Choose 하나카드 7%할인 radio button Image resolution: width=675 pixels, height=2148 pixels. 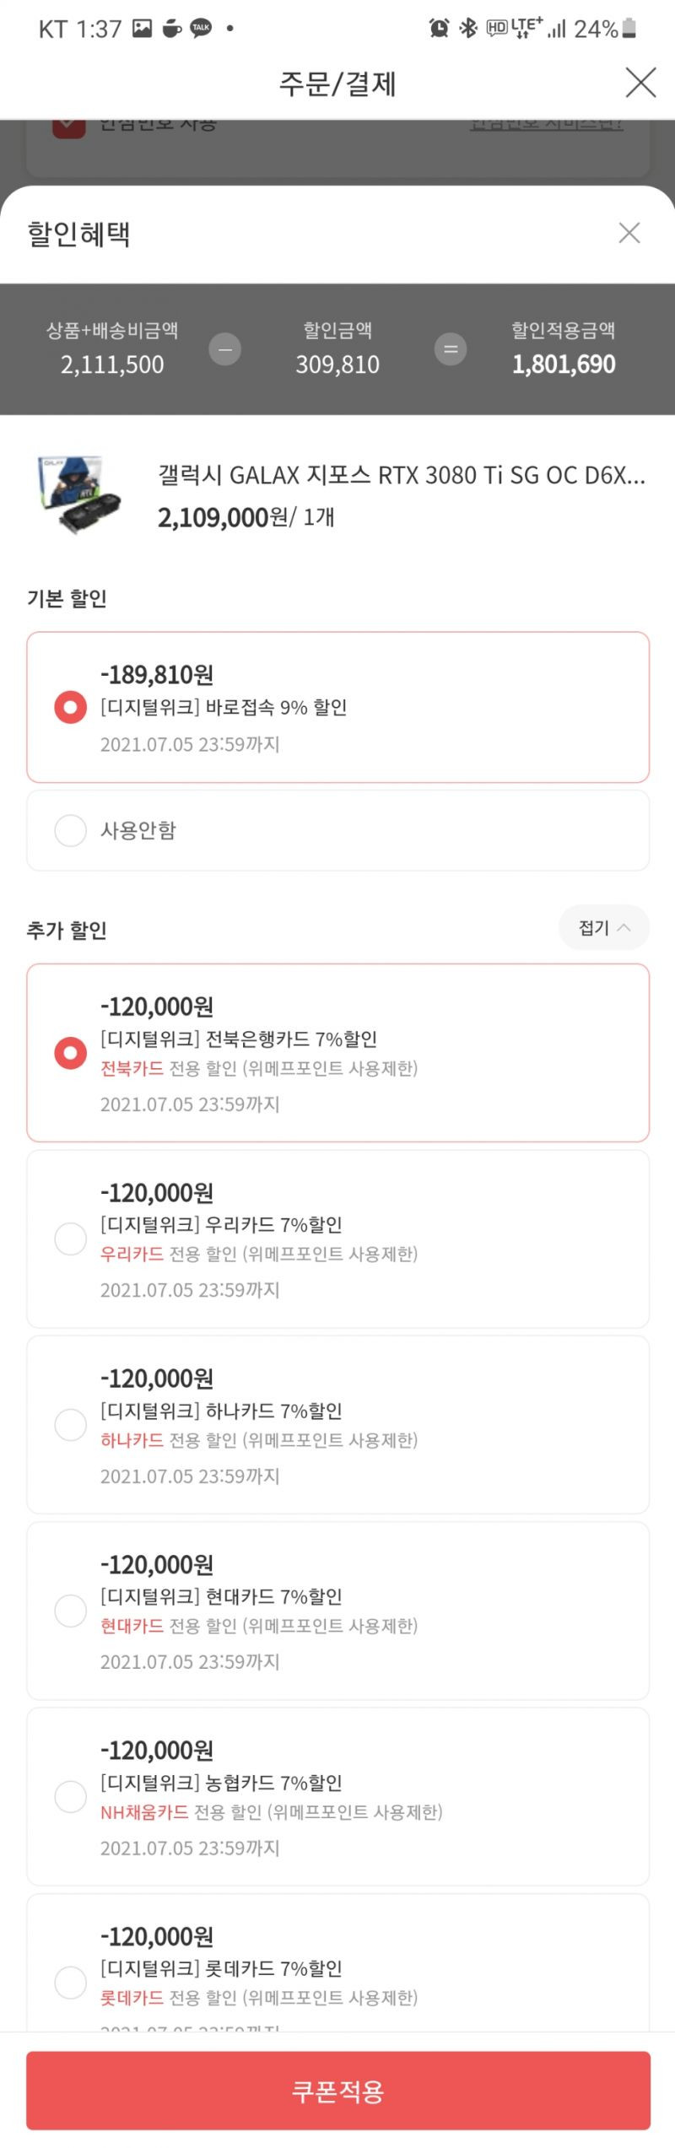pos(70,1425)
